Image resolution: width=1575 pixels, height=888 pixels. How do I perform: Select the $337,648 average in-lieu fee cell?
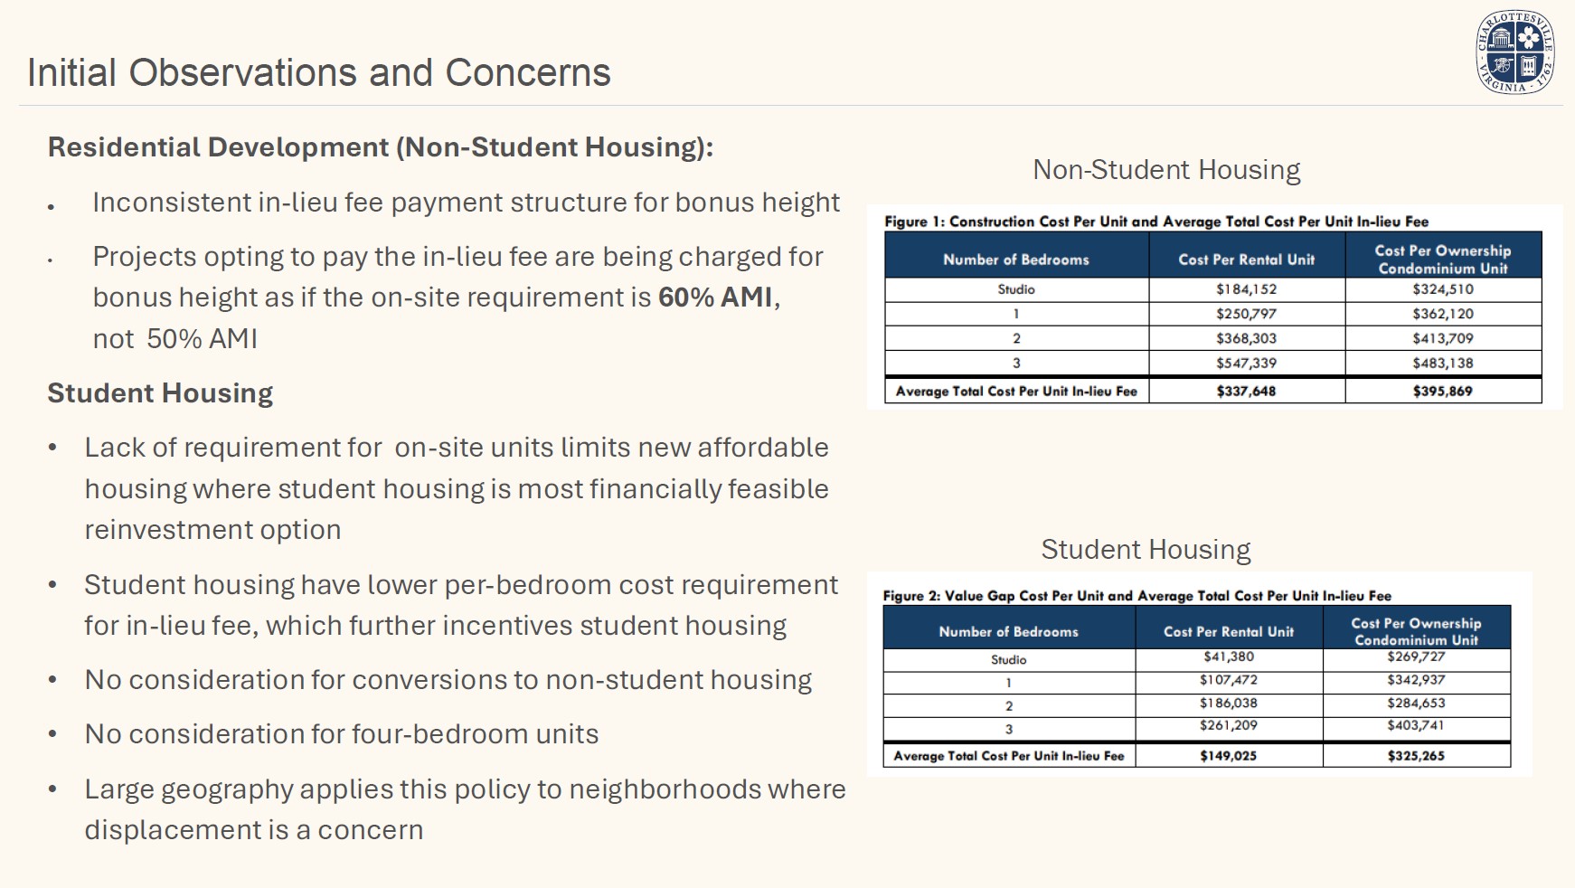coord(1246,392)
